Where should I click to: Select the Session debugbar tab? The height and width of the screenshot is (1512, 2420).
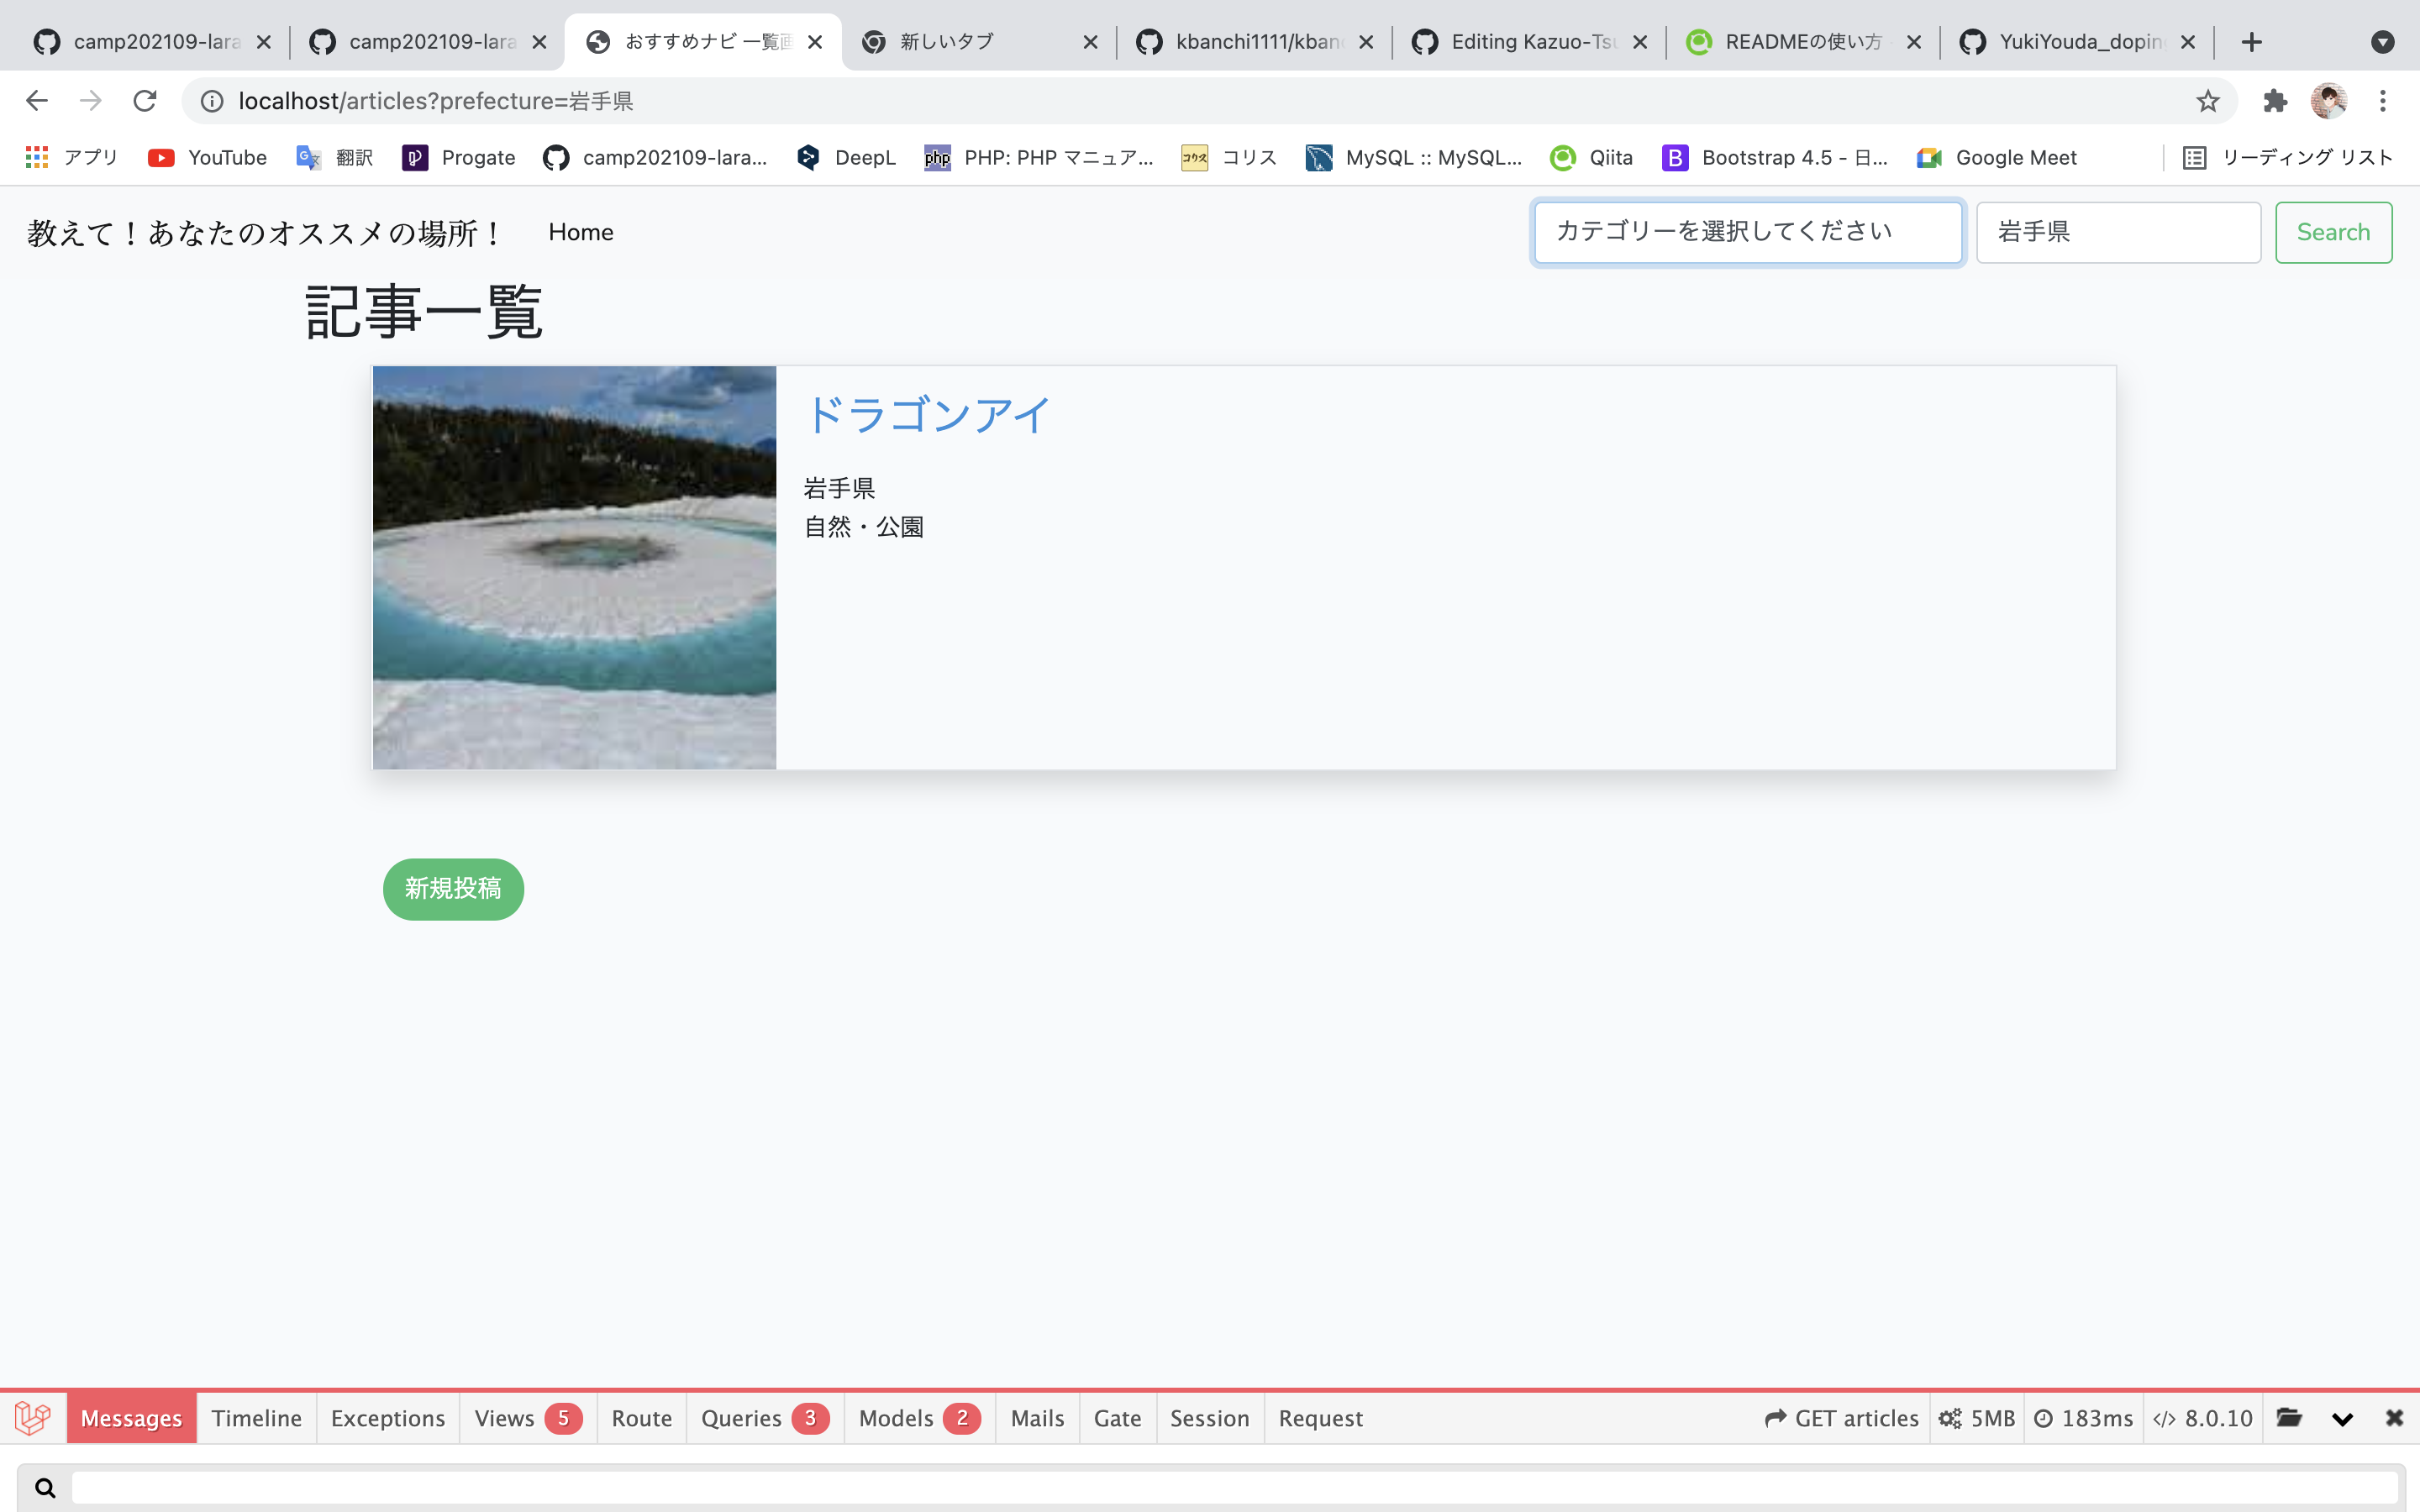pos(1209,1418)
